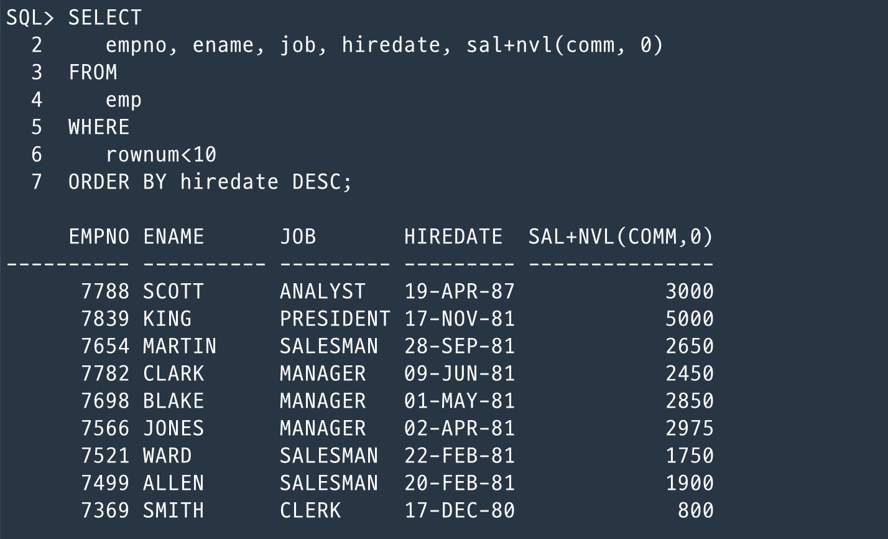The height and width of the screenshot is (539, 888).
Task: Click the rownum<10 condition text
Action: coord(161,154)
